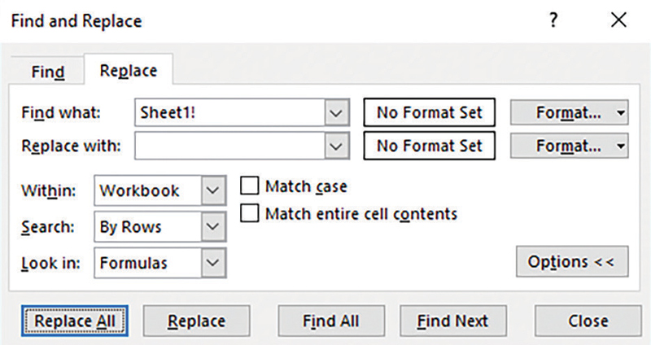Select the Replace tab

coord(128,71)
